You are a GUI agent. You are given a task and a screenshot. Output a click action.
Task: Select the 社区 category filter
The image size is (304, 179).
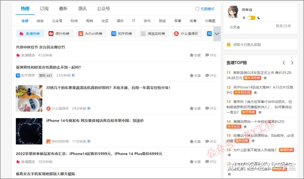[x=105, y=21]
